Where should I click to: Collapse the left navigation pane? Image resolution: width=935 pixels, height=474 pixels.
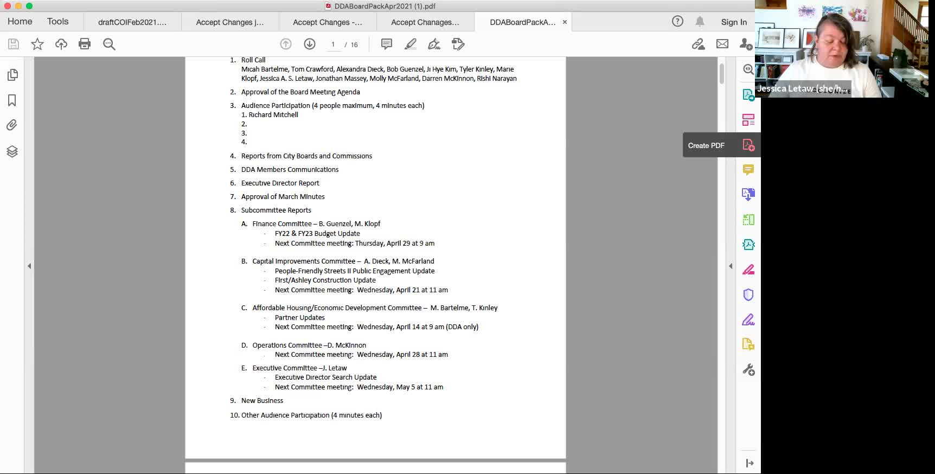[29, 266]
